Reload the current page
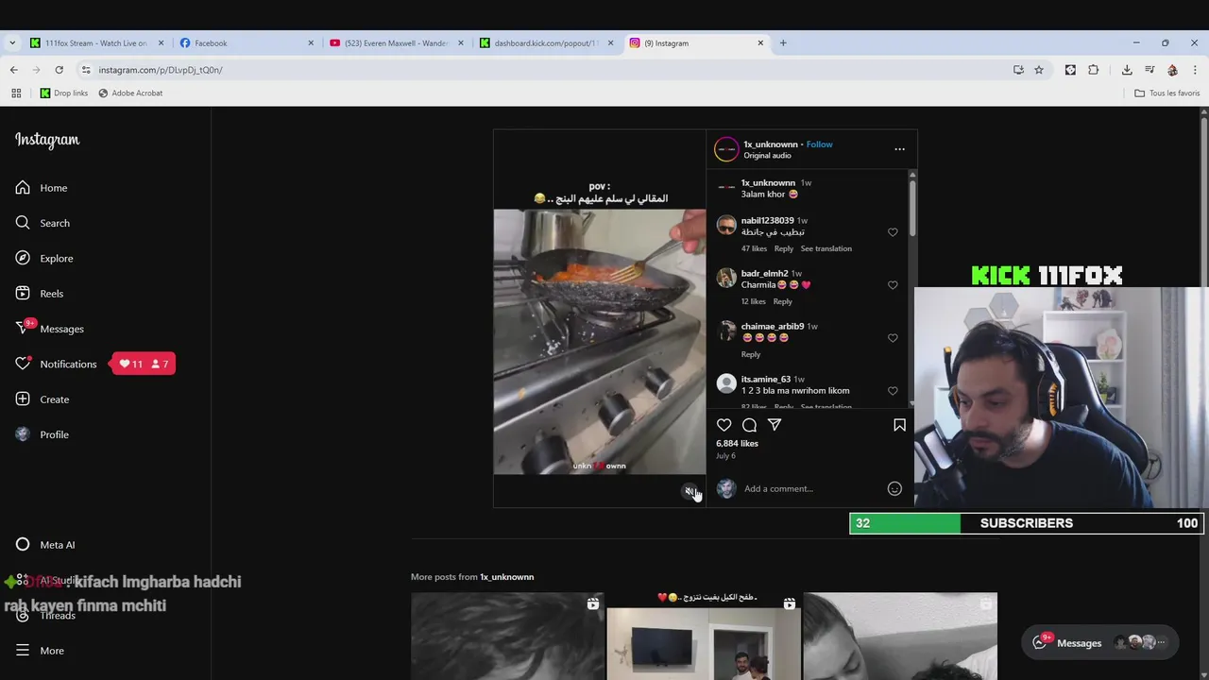 click(x=59, y=70)
